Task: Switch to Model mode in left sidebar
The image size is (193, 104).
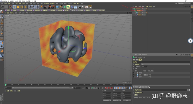Action: tap(2, 16)
